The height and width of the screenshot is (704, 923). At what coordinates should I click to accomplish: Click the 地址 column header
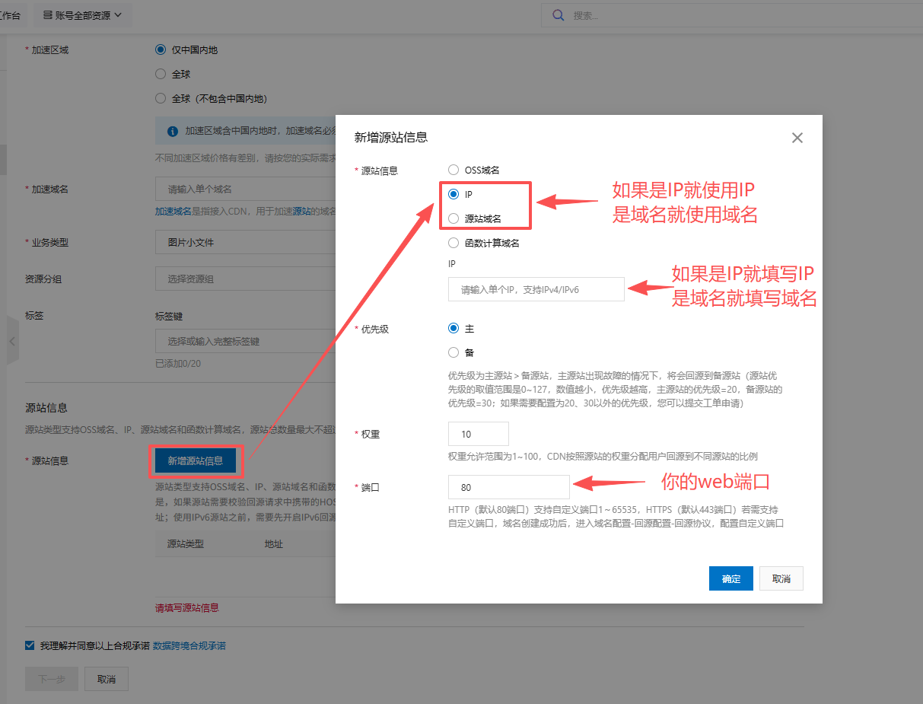point(274,544)
